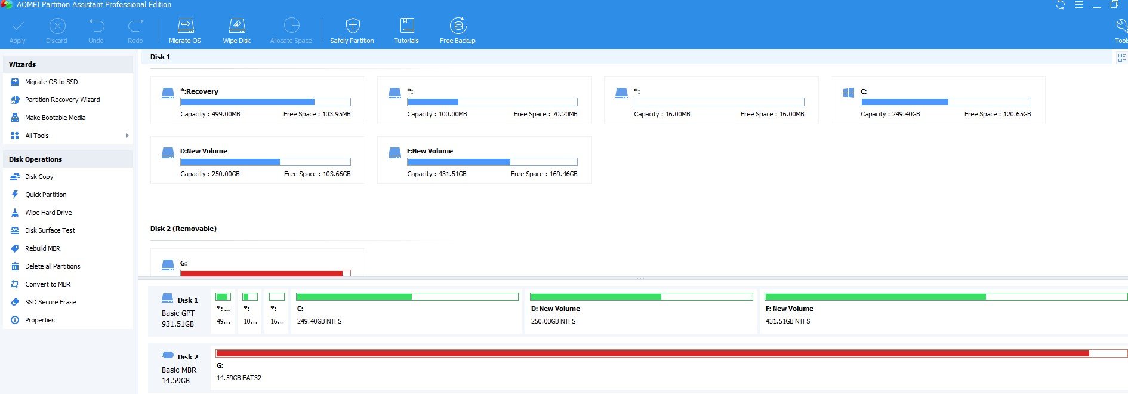Open the Tutorials toolbar item
The height and width of the screenshot is (394, 1128).
[406, 31]
